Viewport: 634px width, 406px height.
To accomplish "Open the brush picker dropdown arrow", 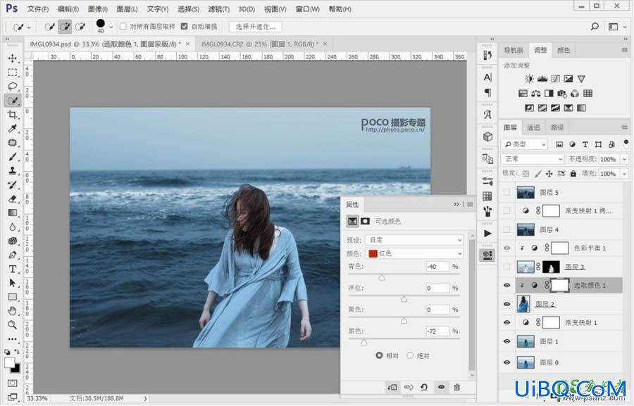I will click(111, 27).
